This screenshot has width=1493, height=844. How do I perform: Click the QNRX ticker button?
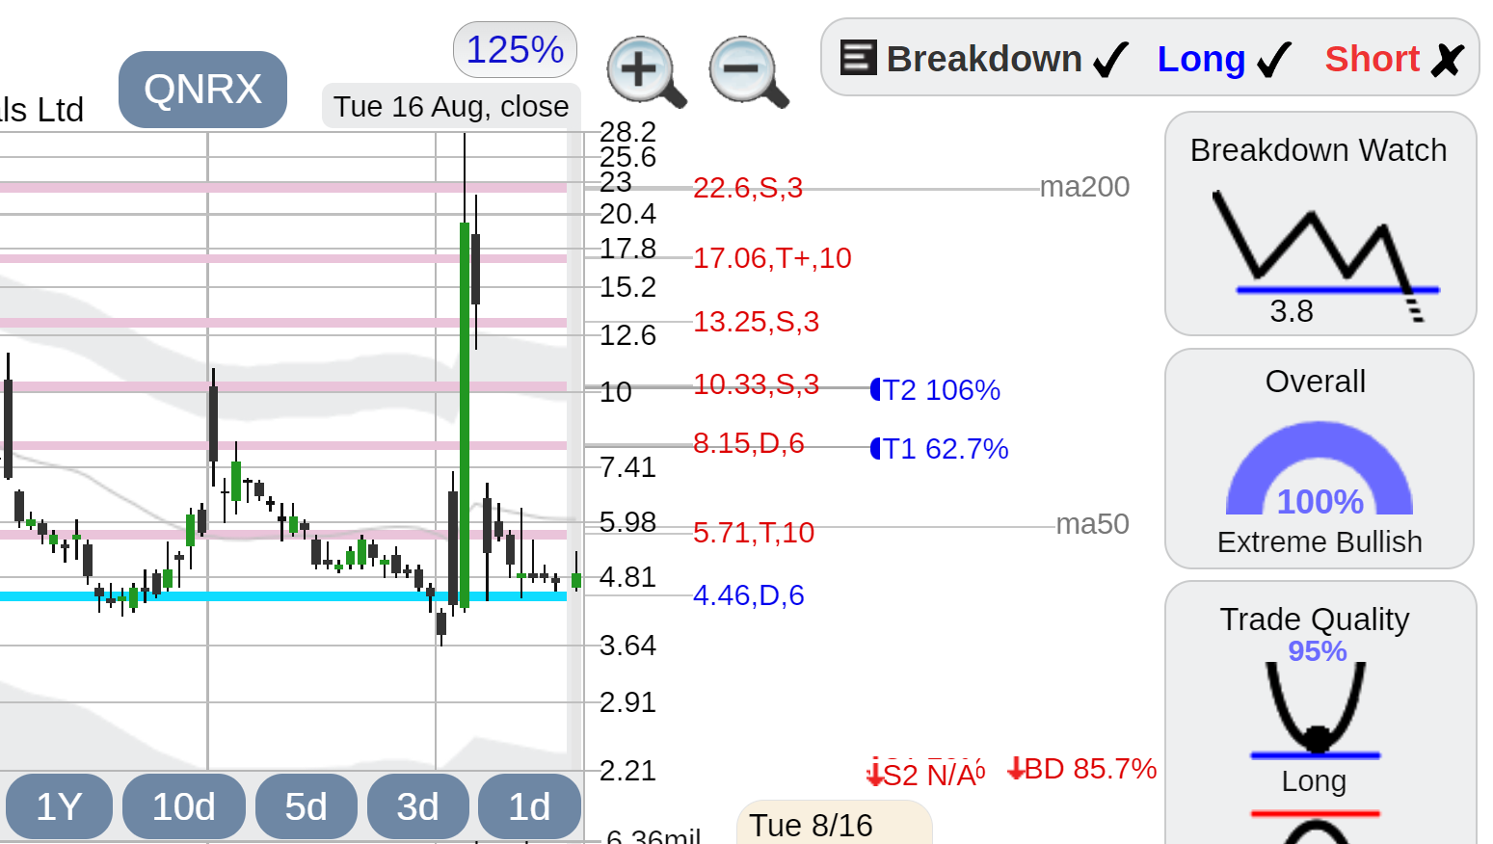pyautogui.click(x=202, y=90)
